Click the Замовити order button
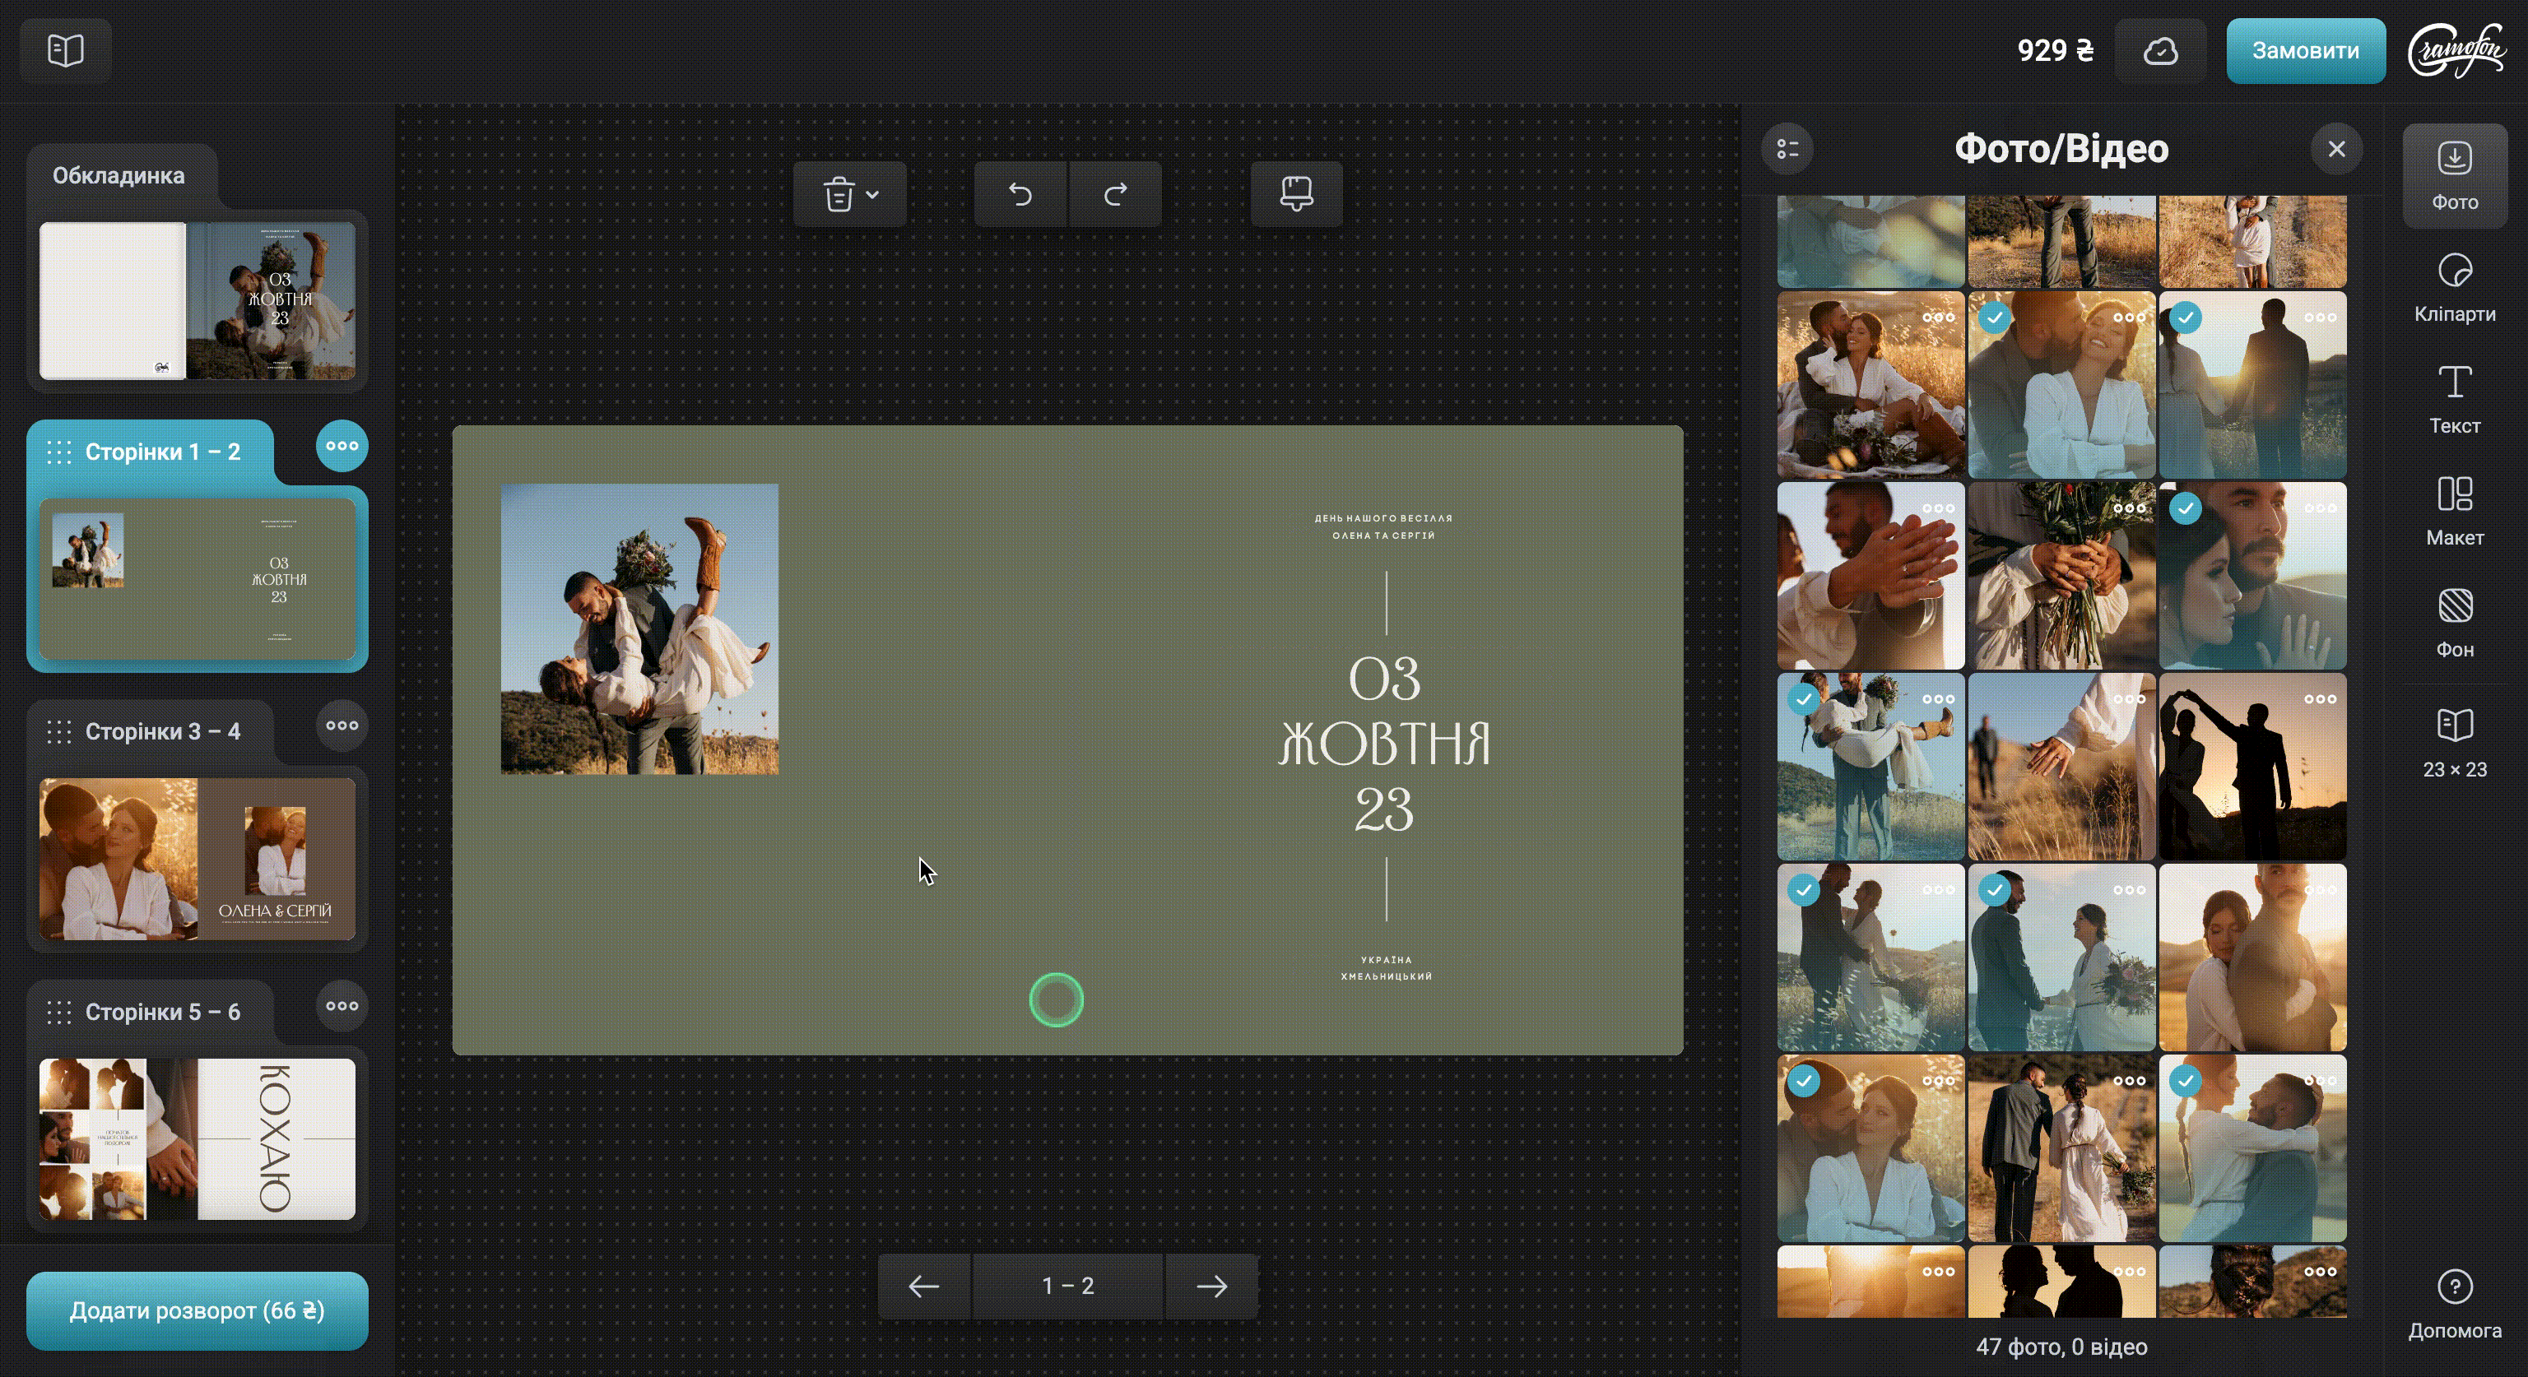 2304,51
